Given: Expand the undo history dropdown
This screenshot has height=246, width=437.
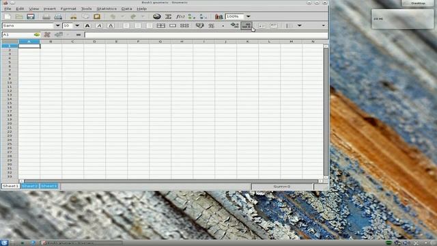Looking at the screenshot, I should 122,16.
